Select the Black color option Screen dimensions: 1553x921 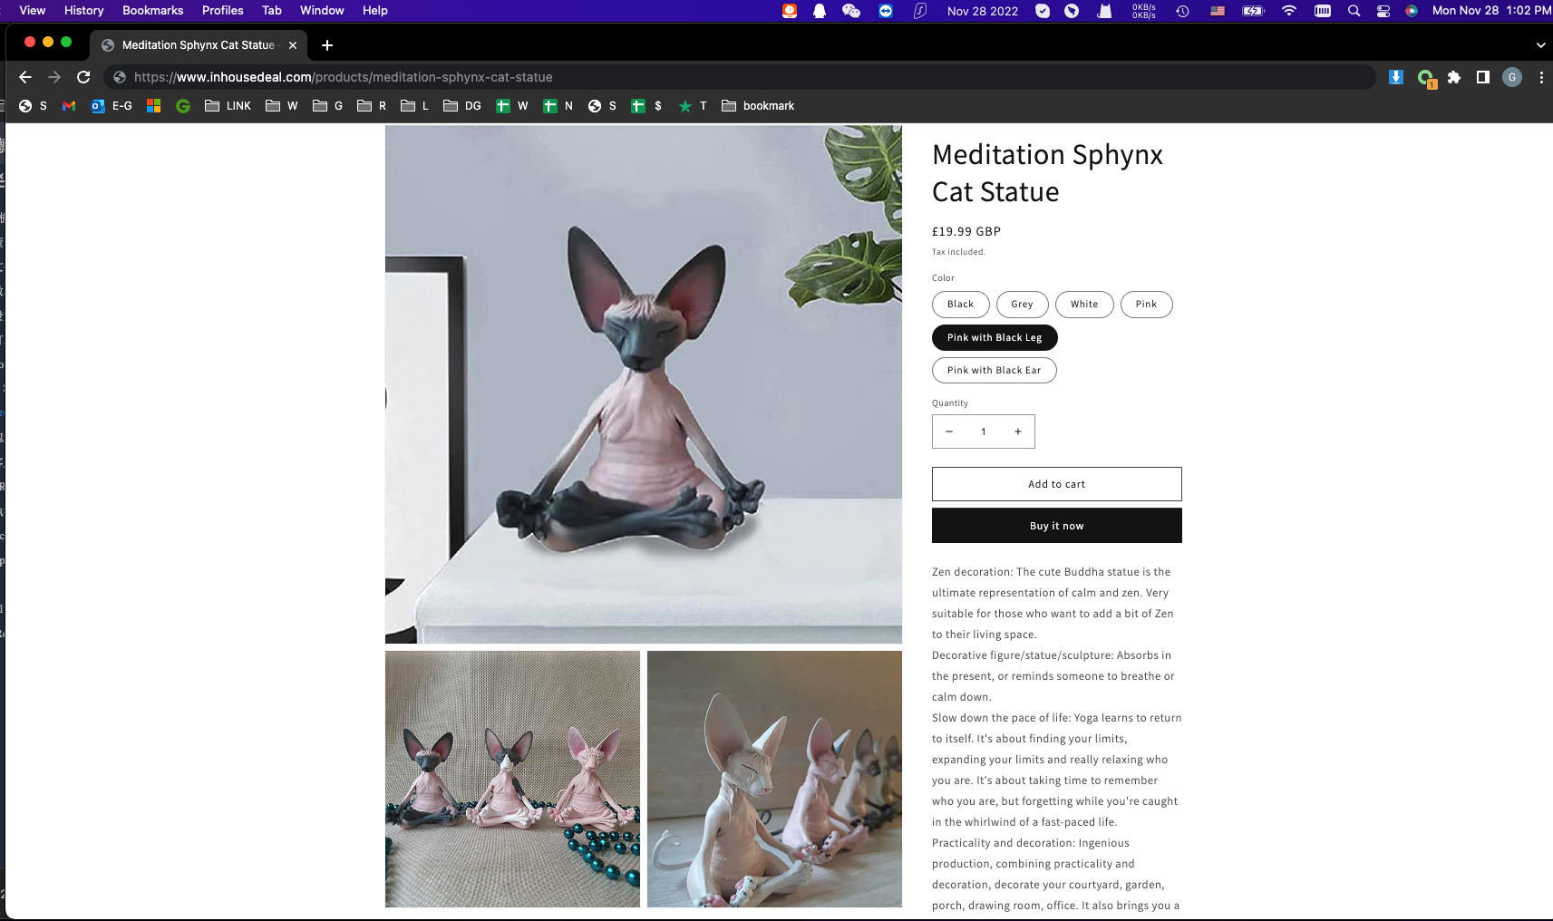point(960,304)
